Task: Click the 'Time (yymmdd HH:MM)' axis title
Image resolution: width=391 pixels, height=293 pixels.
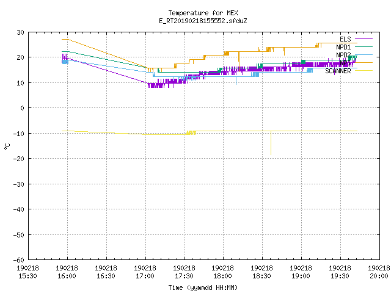Action: [x=203, y=288]
